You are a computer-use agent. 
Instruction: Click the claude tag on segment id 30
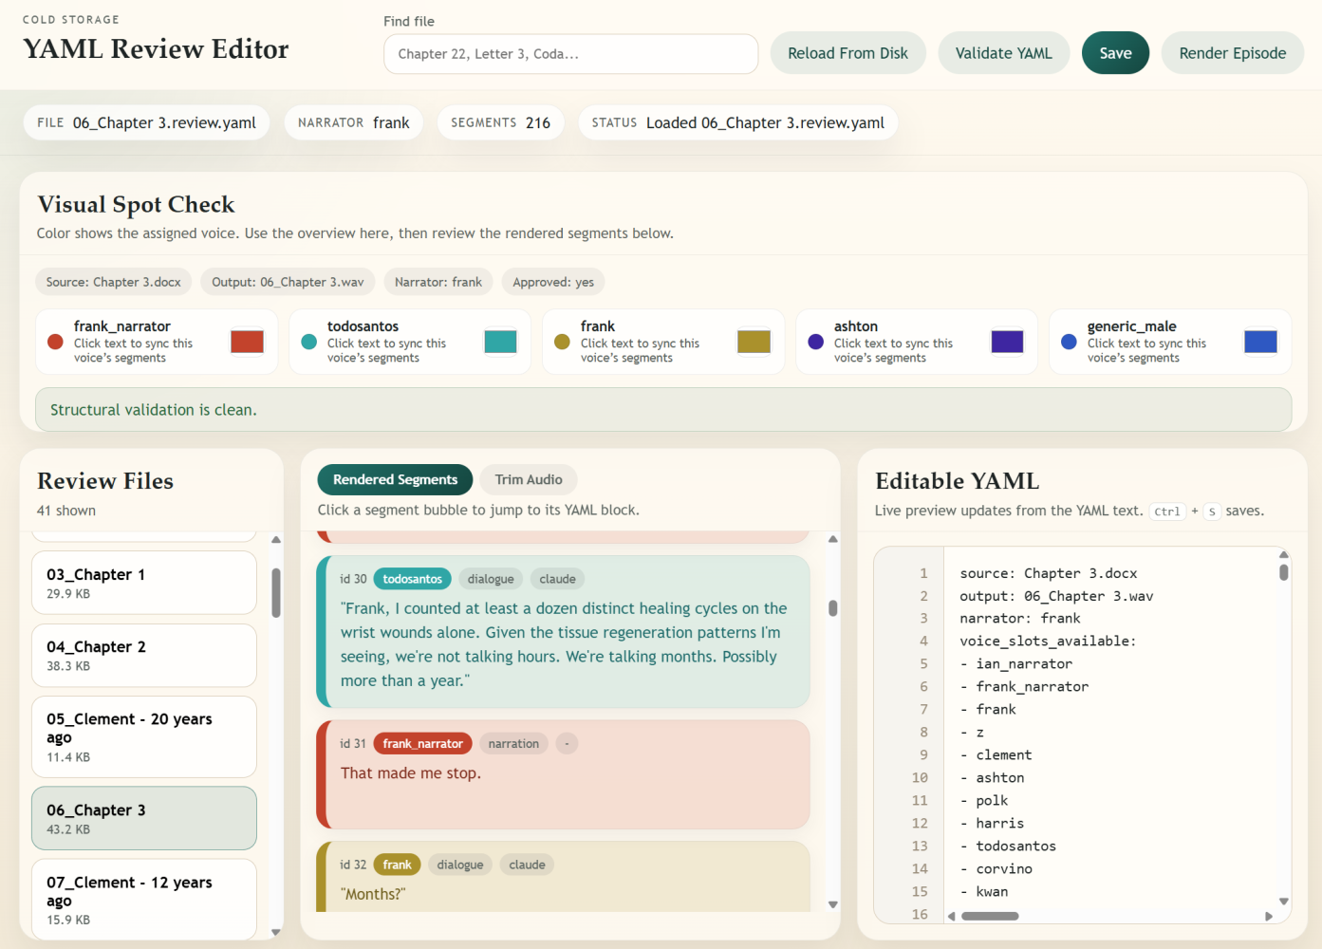pos(557,579)
